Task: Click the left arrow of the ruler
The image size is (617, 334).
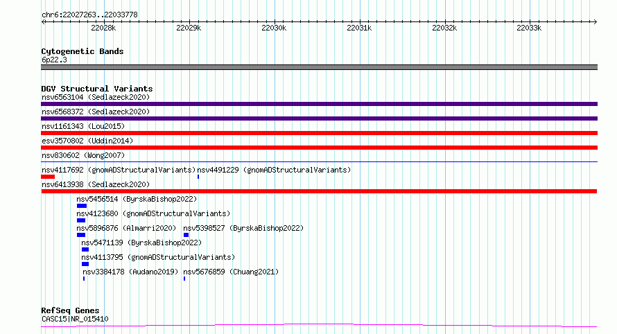Action: (43, 21)
